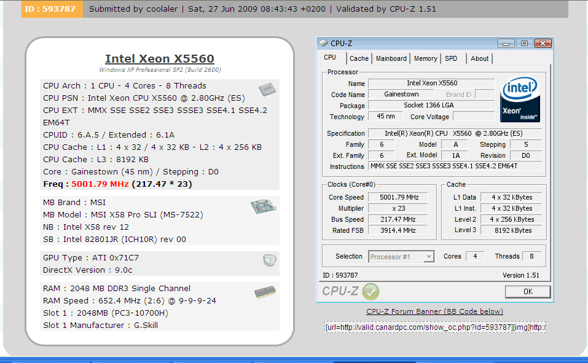Click the Technology value 45 nm
Viewport: 588px width, 363px height.
[385, 116]
